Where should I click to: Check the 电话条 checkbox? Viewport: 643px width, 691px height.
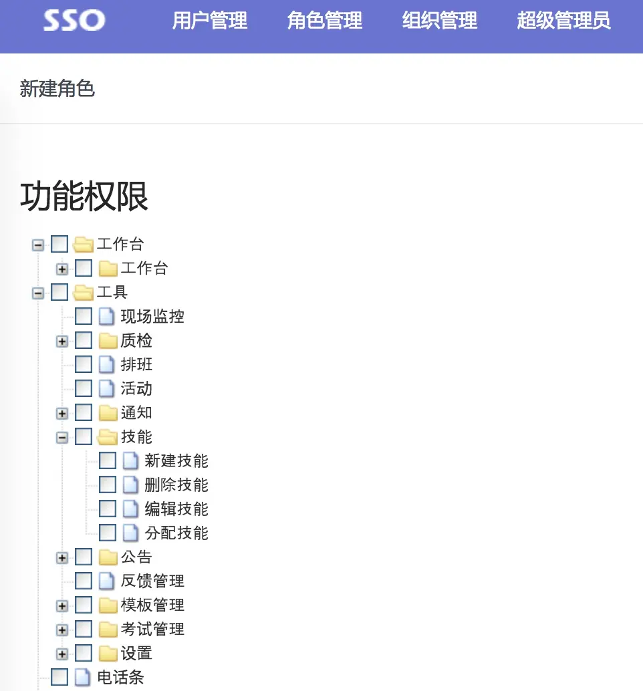click(x=59, y=677)
